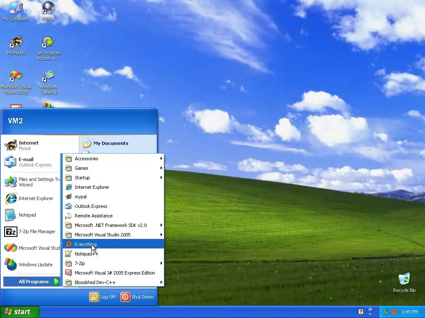This screenshot has height=318, width=425.
Task: Click the Notepad icon in pinned list
Action: point(10,215)
